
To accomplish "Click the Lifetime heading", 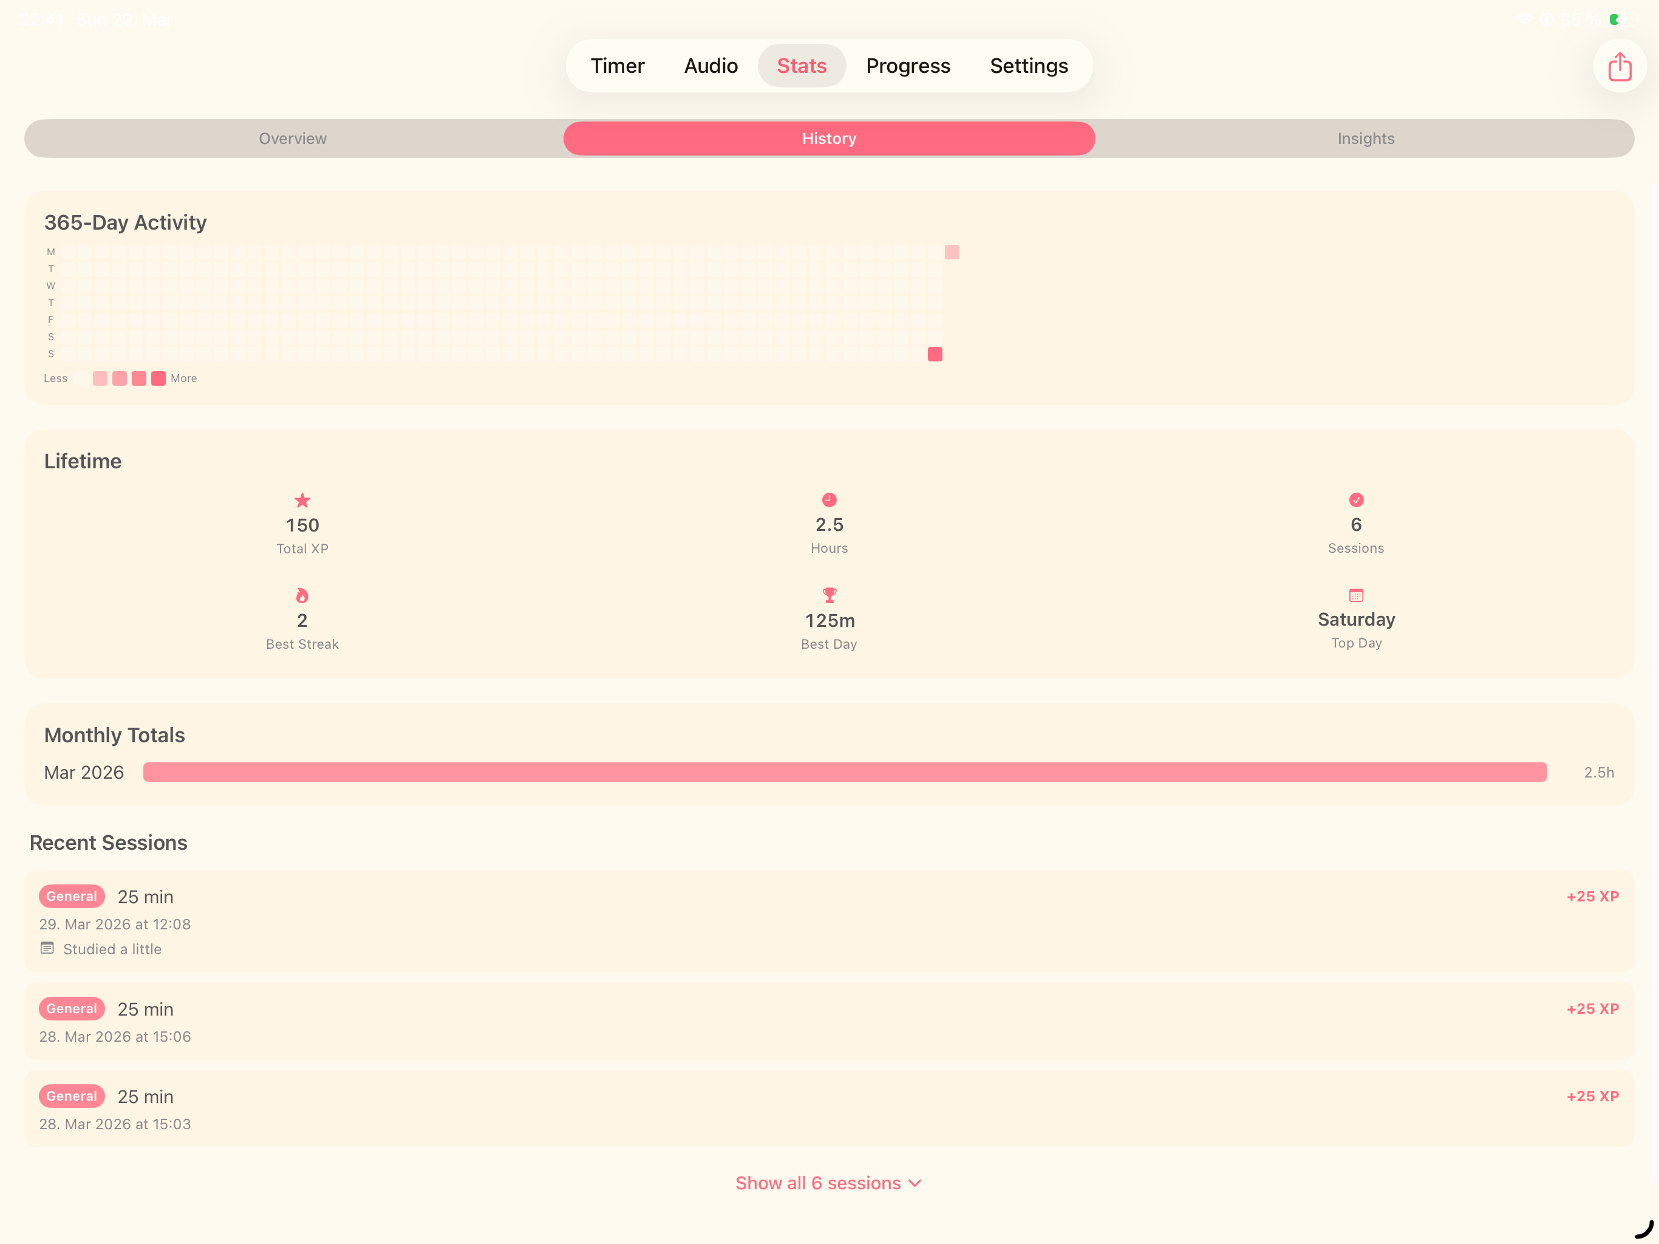I will (x=83, y=462).
